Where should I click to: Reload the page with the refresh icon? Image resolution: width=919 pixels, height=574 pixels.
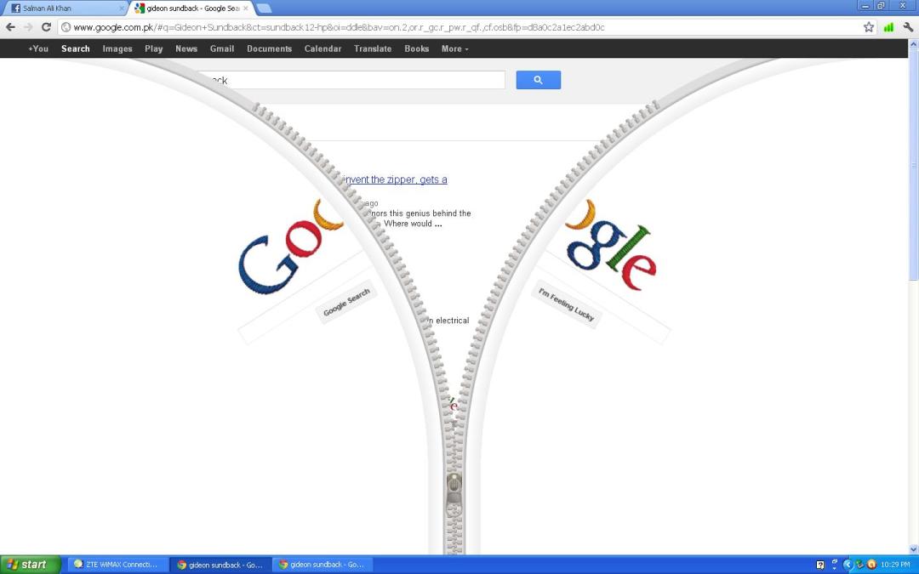click(x=46, y=27)
